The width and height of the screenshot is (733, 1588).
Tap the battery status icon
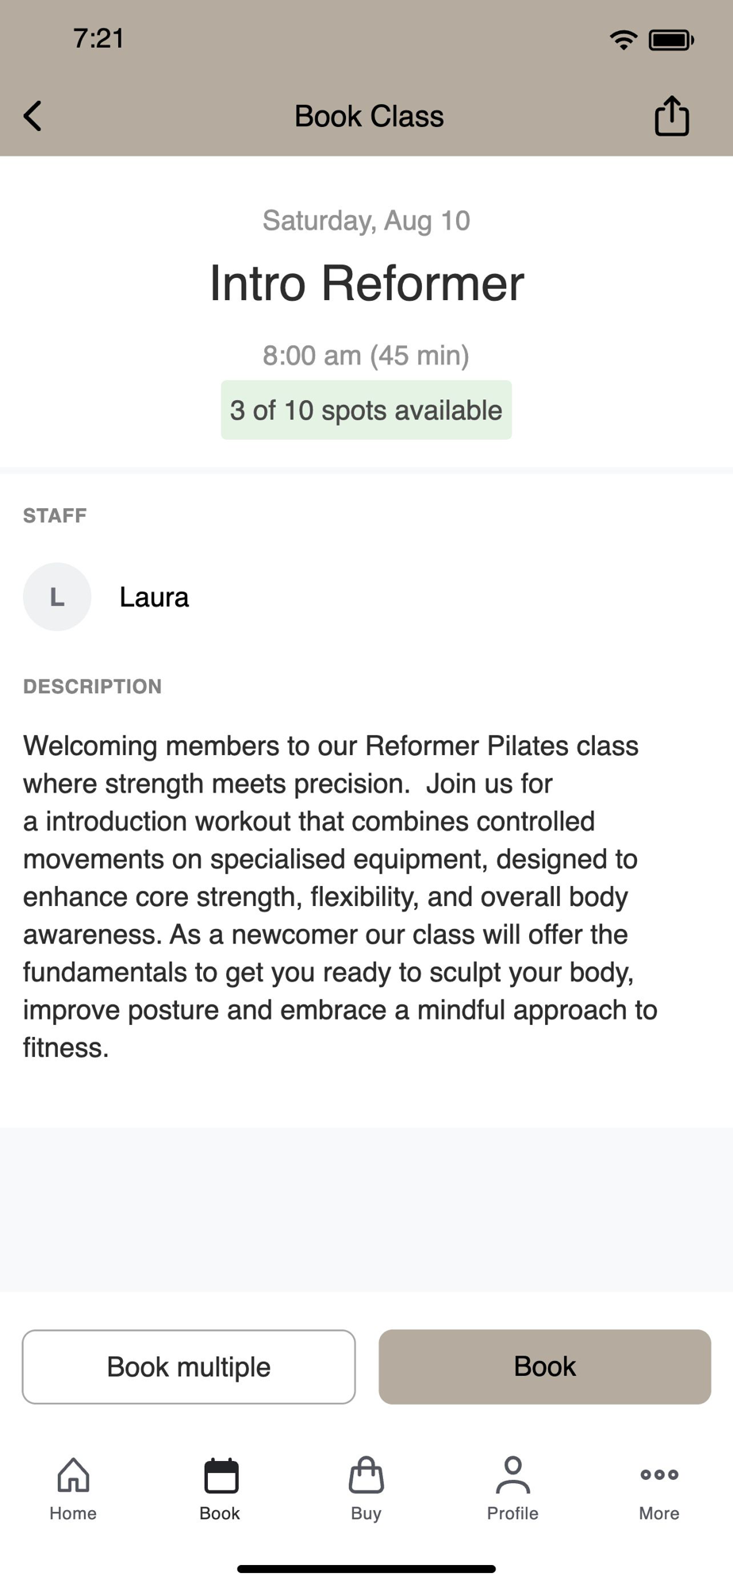click(x=671, y=40)
